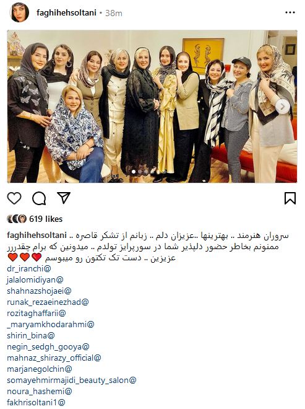This screenshot has height=409, width=305.
Task: Open the runak_rezaeinezhad mention
Action: point(48,302)
